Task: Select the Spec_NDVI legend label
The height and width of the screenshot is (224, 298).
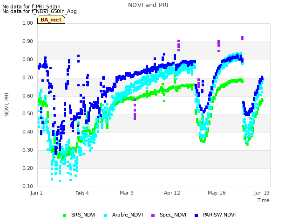Action: tap(173, 215)
